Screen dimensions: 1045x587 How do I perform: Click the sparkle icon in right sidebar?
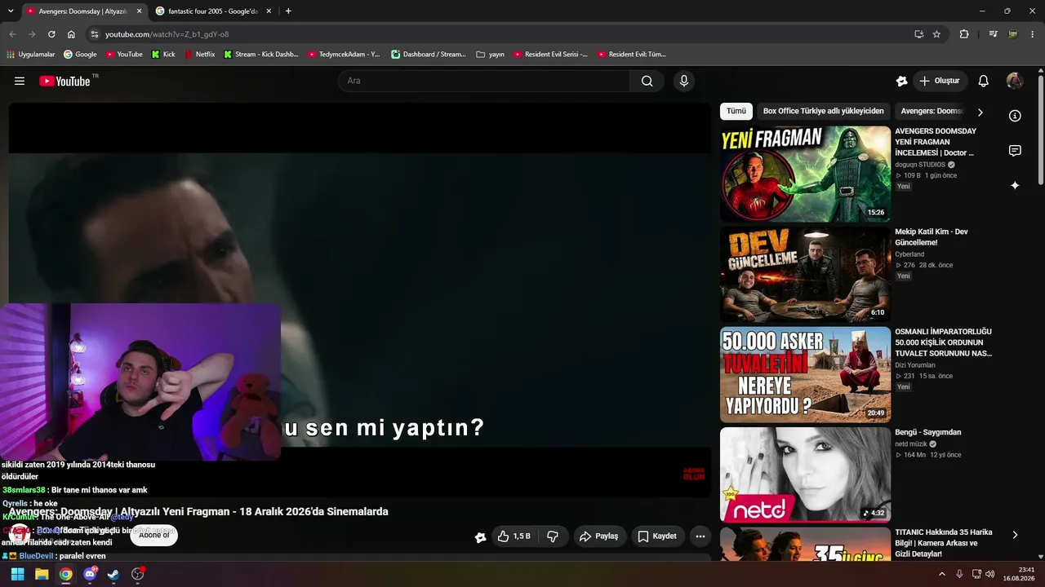(x=1015, y=186)
